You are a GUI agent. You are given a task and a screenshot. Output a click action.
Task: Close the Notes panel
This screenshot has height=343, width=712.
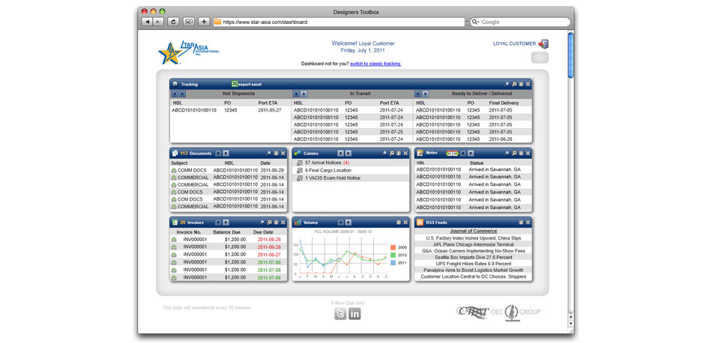(x=528, y=154)
